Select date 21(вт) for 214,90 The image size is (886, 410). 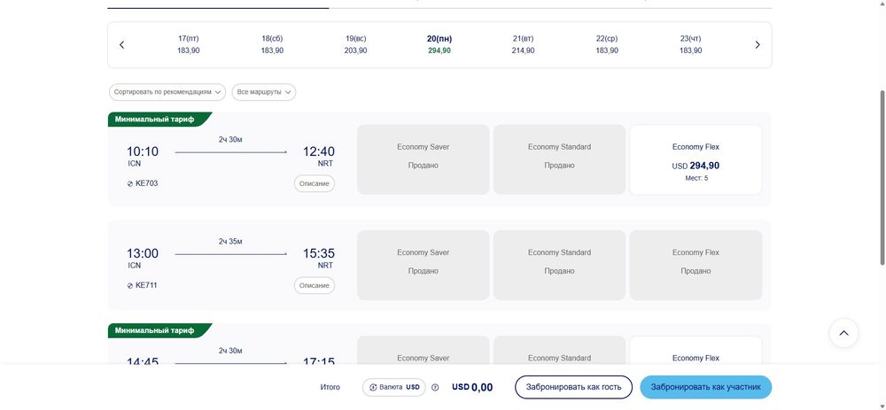[524, 44]
